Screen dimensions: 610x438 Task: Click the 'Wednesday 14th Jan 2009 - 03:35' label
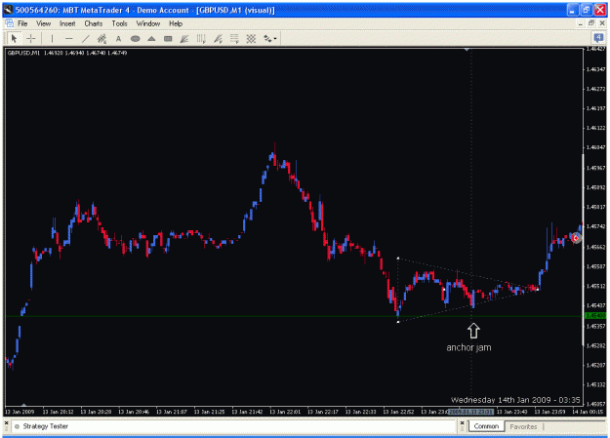point(515,400)
